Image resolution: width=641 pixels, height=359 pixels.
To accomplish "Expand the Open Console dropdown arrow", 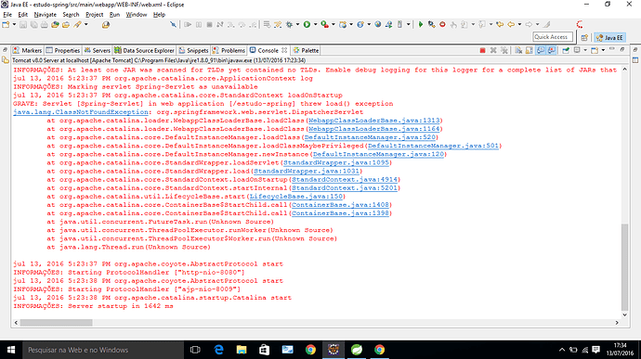I will [x=604, y=51].
